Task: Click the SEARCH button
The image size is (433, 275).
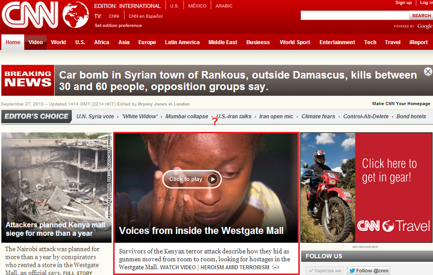Action: [421, 16]
